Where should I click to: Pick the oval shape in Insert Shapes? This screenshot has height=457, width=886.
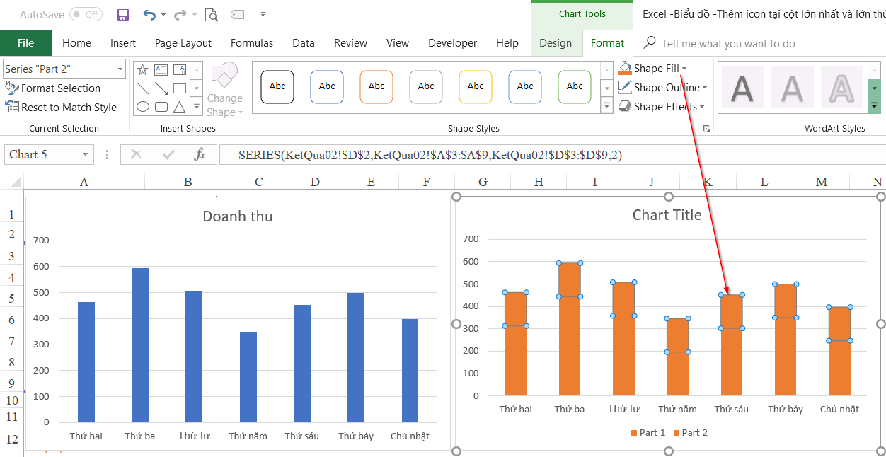coord(142,107)
